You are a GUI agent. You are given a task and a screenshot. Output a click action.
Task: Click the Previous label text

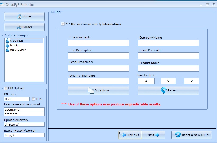132,135
